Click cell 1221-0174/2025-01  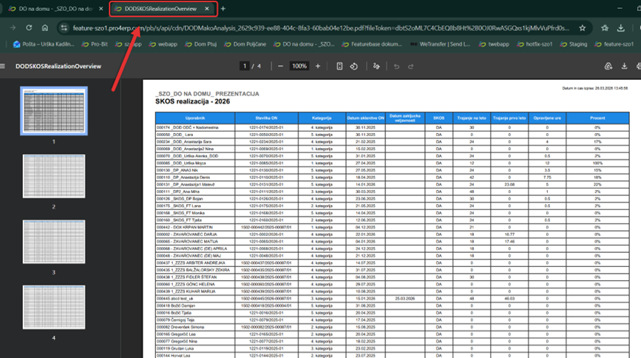coord(266,128)
